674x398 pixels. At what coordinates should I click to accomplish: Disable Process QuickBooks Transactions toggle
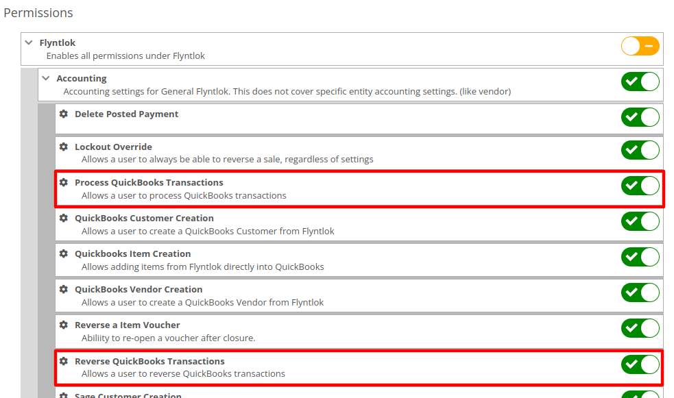tap(640, 186)
